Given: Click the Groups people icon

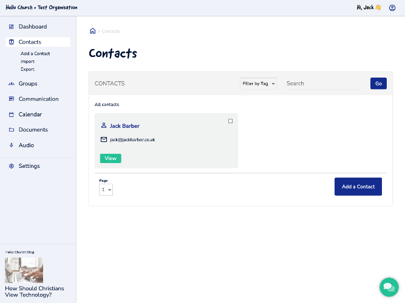Looking at the screenshot, I should (x=12, y=84).
